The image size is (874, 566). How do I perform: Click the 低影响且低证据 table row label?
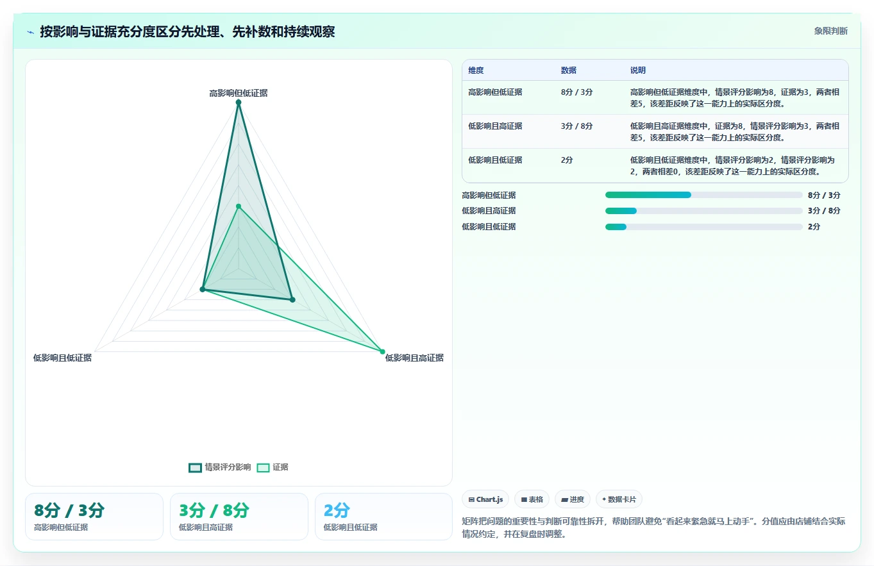tap(495, 160)
